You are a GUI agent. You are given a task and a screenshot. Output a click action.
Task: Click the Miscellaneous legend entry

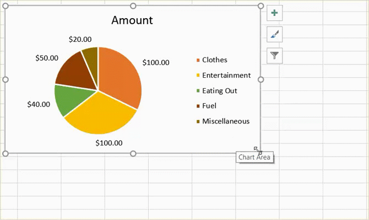point(223,121)
